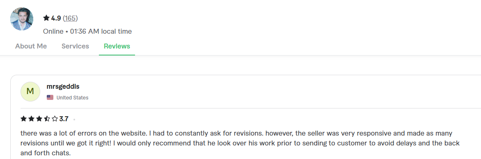Click the third filled review star
481x159 pixels.
click(x=39, y=119)
